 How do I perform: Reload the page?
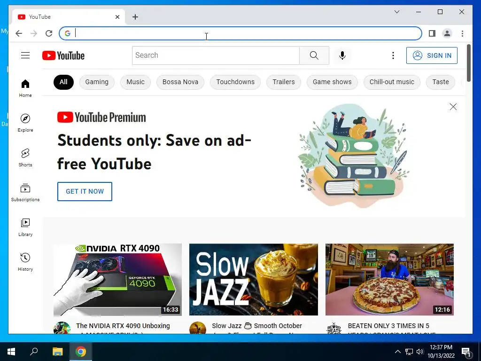49,33
